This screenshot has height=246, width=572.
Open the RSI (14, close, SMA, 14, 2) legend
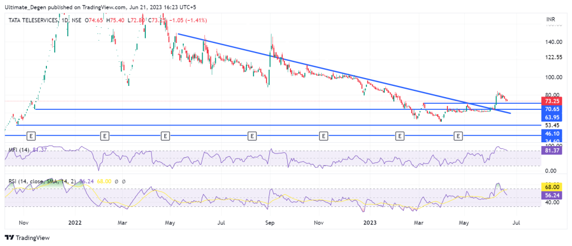[42, 181]
